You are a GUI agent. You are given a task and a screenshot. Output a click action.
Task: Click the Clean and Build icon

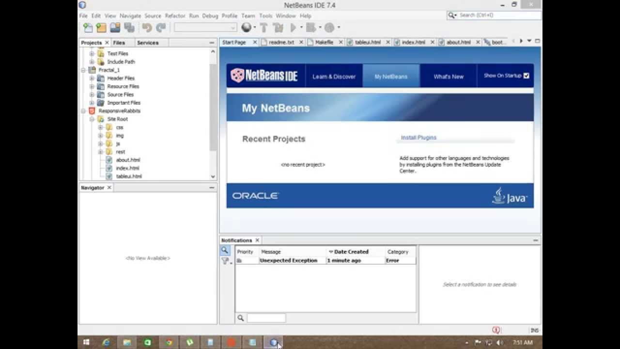278,28
